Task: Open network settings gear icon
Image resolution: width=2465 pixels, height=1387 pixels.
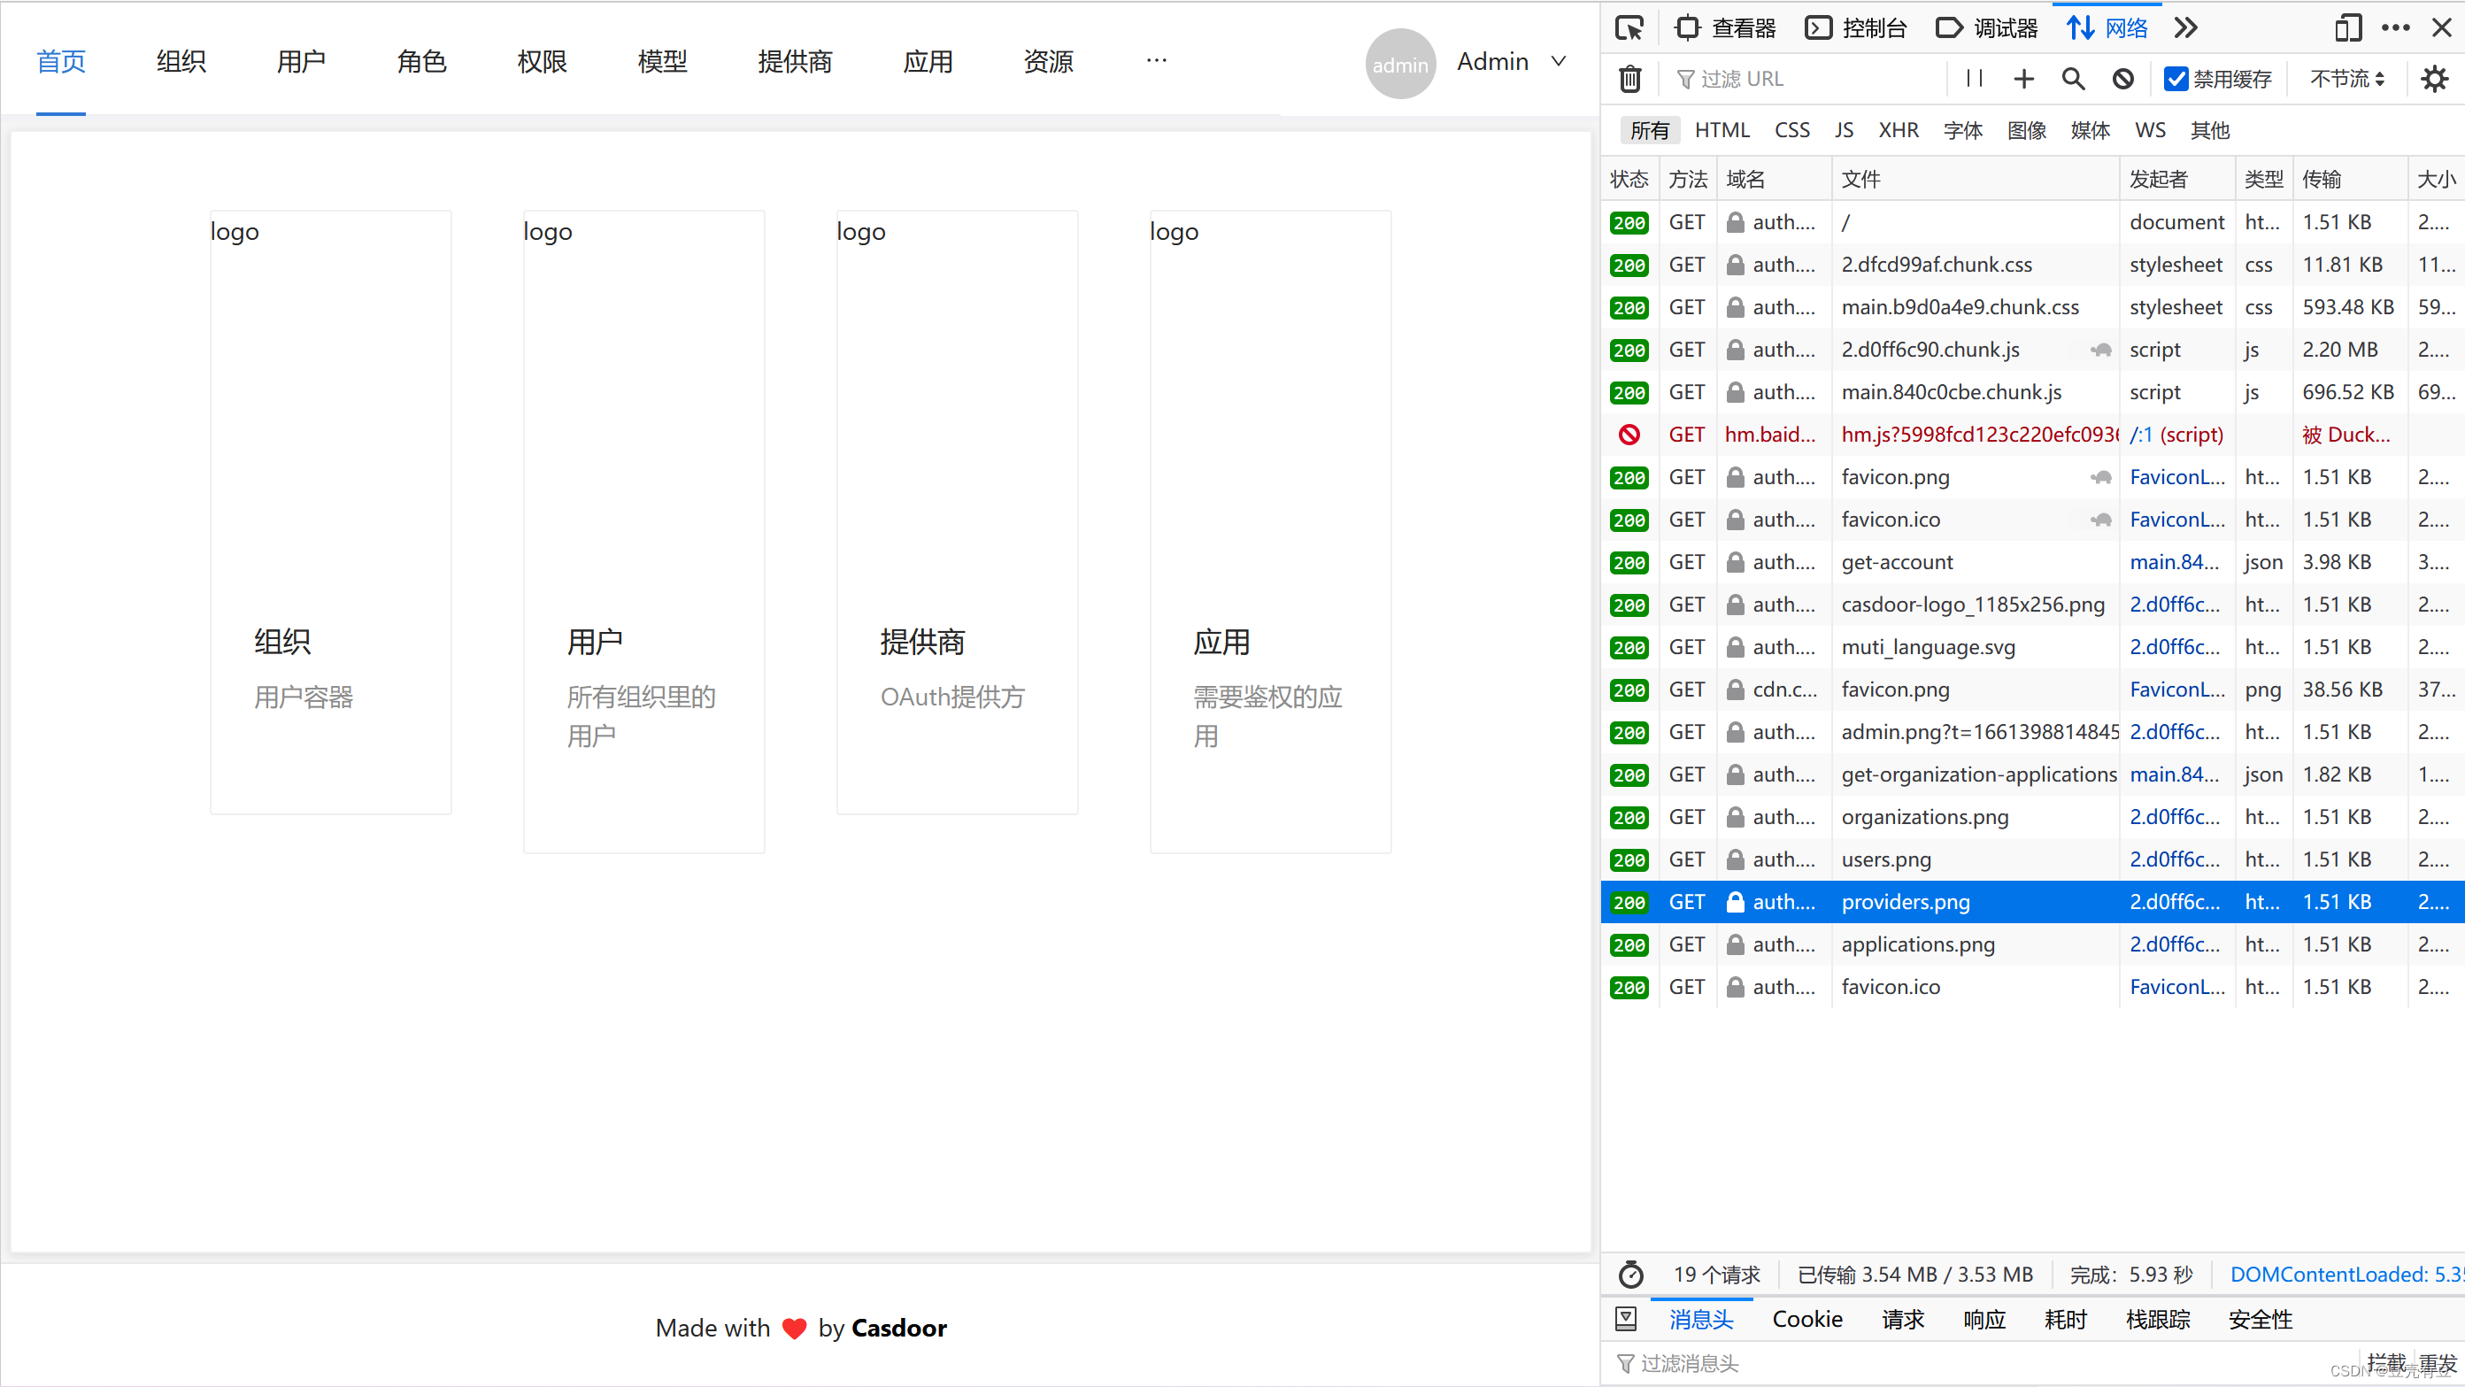Action: pyautogui.click(x=2434, y=79)
